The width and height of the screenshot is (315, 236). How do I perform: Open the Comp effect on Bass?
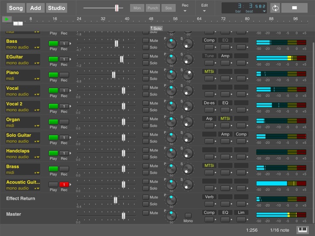pos(209,40)
